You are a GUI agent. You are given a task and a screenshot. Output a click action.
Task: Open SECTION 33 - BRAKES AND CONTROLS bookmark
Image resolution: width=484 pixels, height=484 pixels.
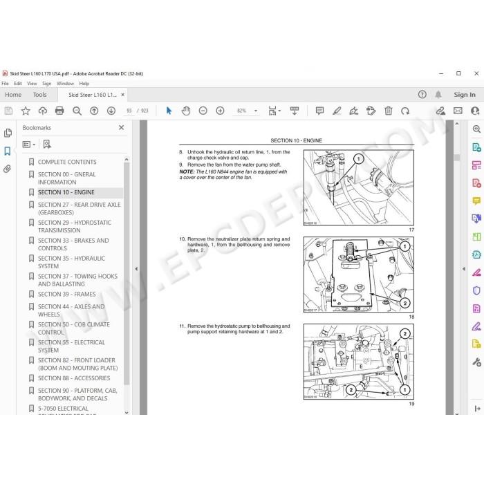(x=73, y=244)
